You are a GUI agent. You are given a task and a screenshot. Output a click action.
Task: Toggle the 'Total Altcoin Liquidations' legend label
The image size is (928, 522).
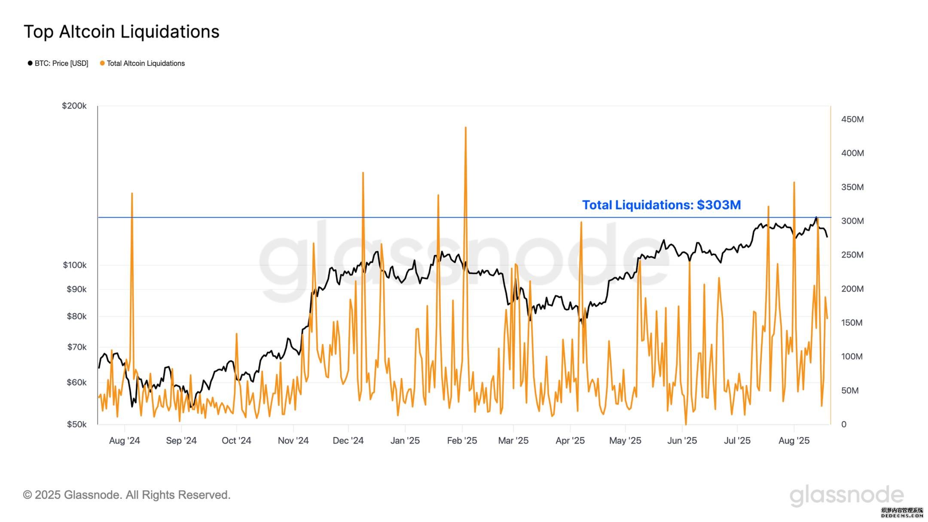tap(146, 64)
